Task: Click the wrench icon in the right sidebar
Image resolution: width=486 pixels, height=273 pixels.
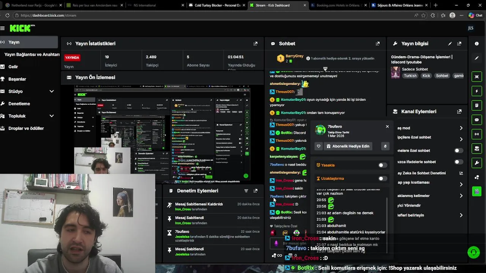Action: (x=477, y=163)
